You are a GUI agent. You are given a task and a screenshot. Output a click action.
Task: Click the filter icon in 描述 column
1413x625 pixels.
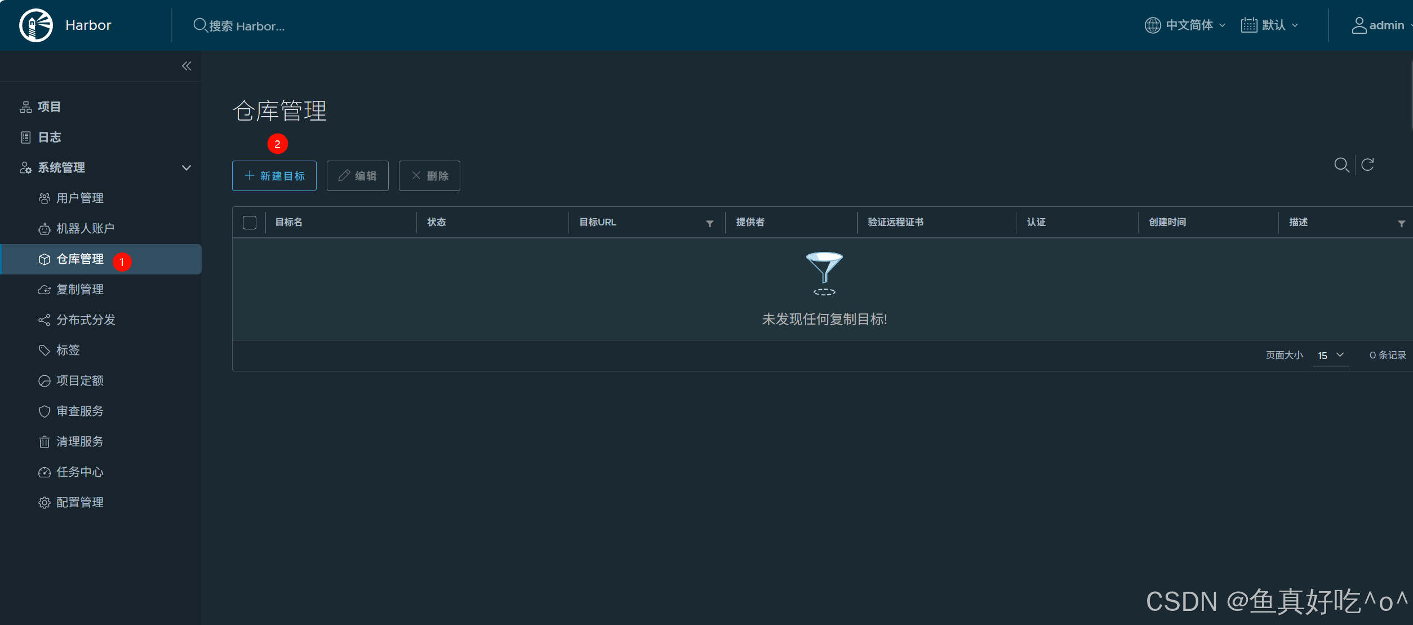pos(1401,223)
